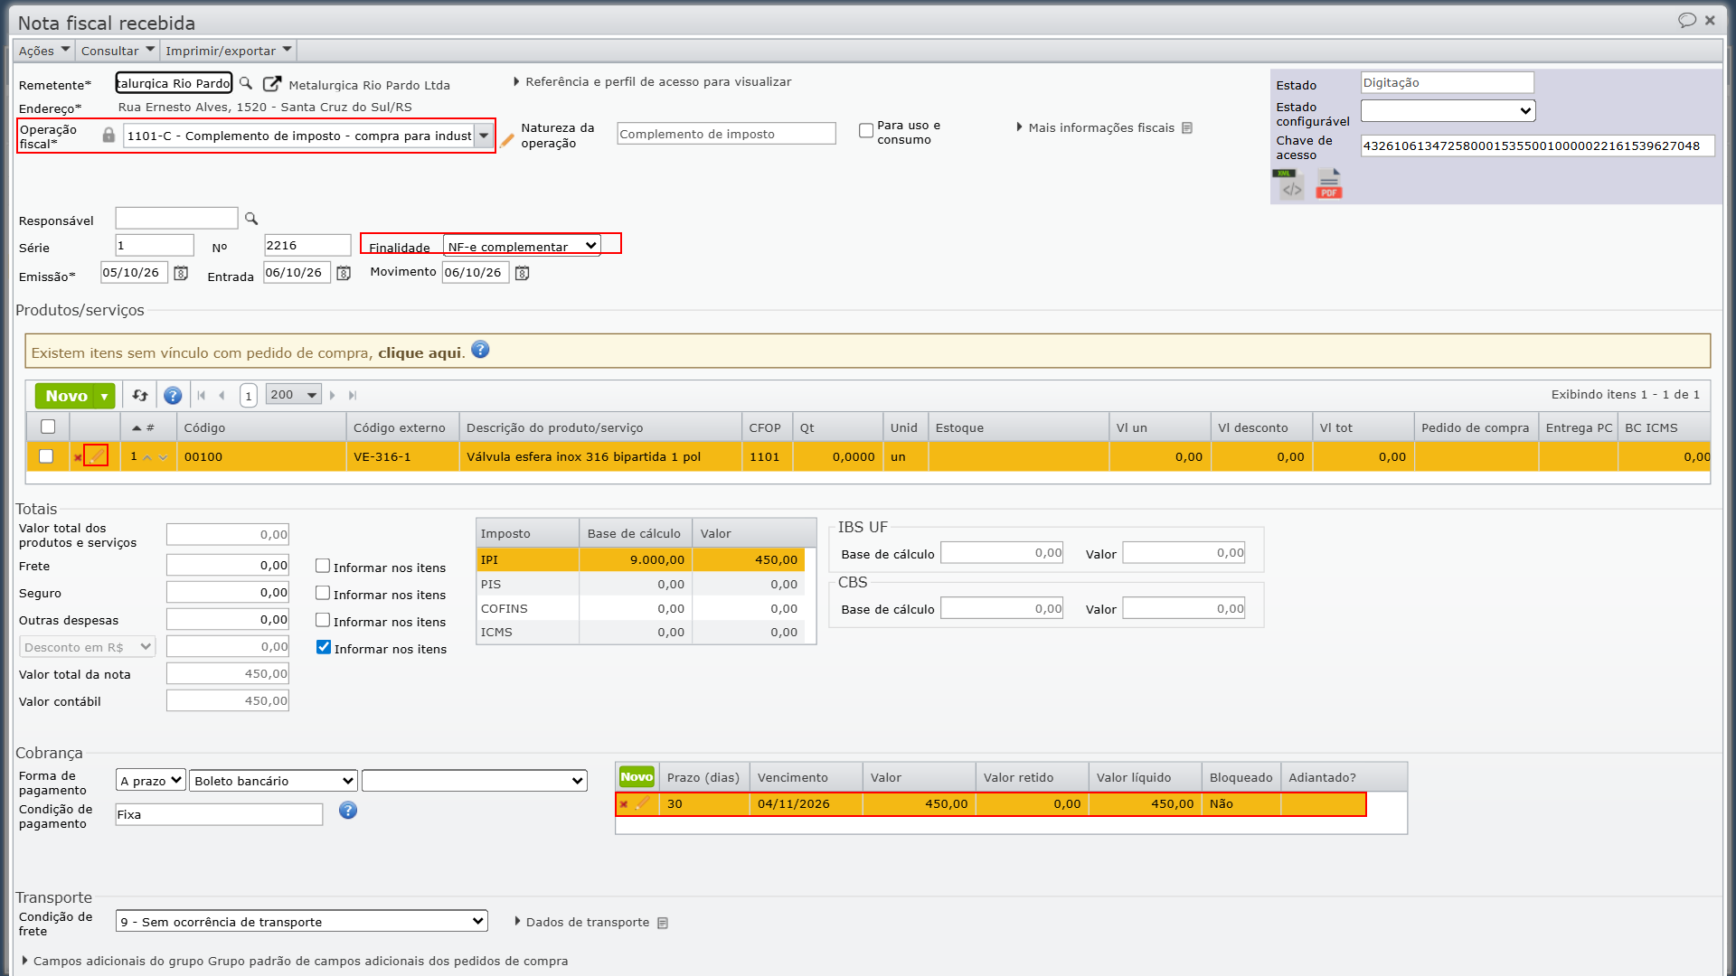Open the Imprimir/exportar menu

tap(229, 51)
